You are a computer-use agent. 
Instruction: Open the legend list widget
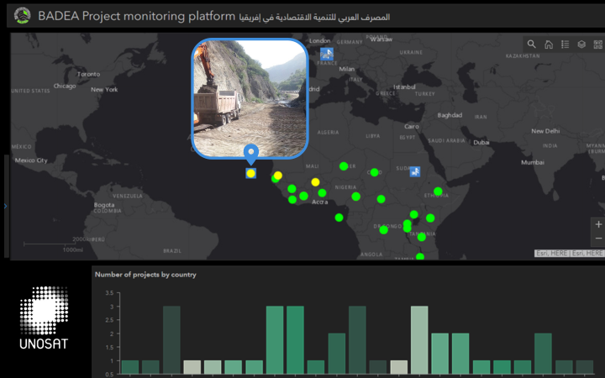(x=565, y=45)
